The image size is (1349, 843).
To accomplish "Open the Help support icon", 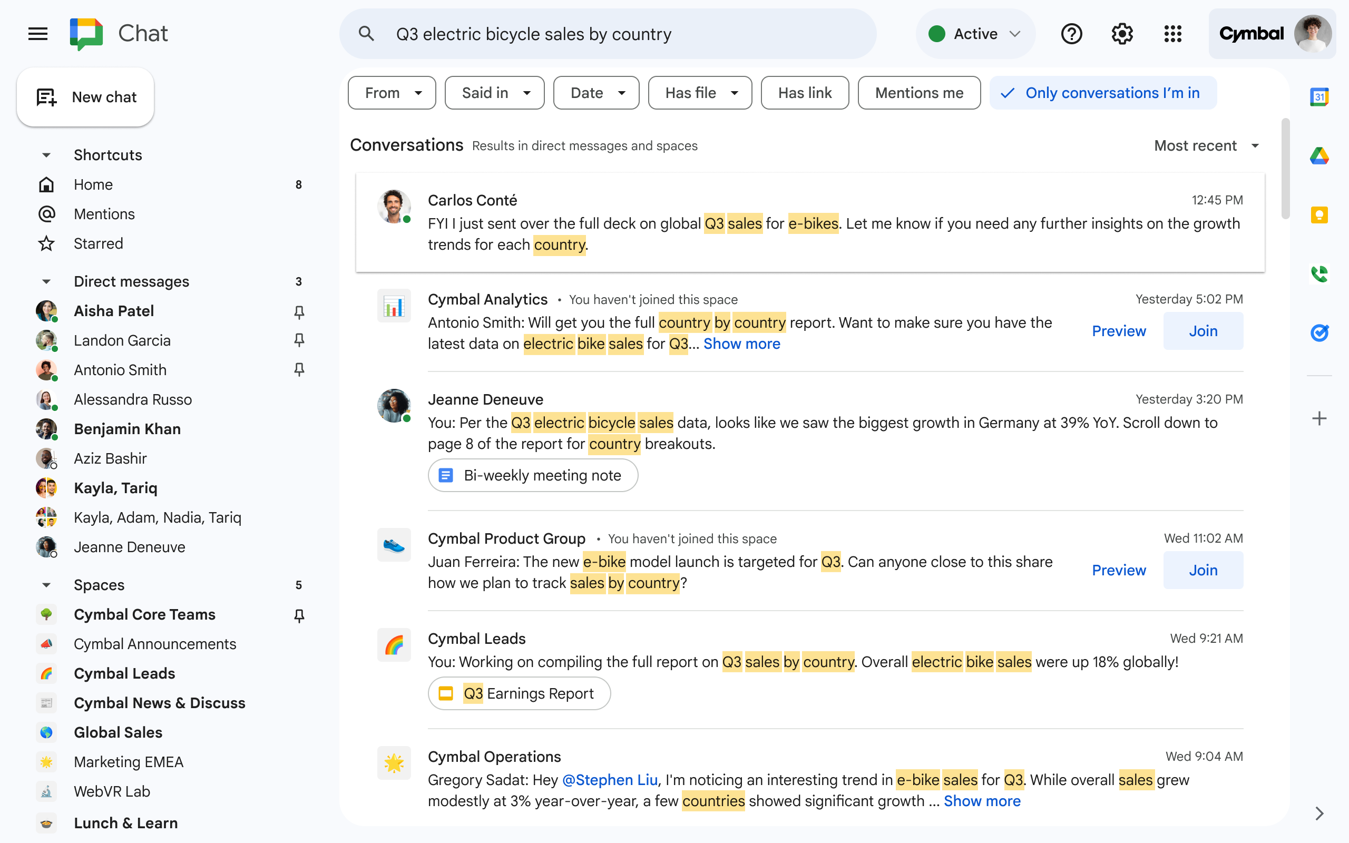I will 1071,34.
